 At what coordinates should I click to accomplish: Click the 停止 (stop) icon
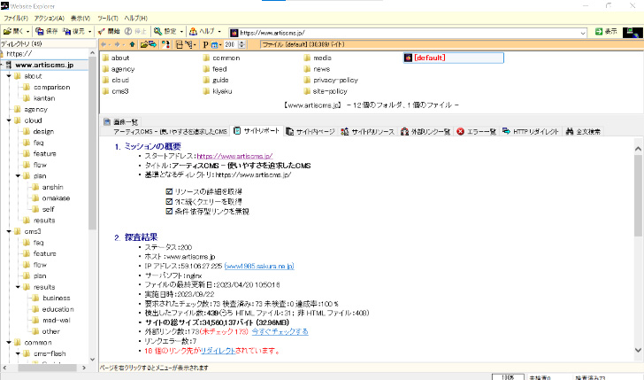[128, 31]
